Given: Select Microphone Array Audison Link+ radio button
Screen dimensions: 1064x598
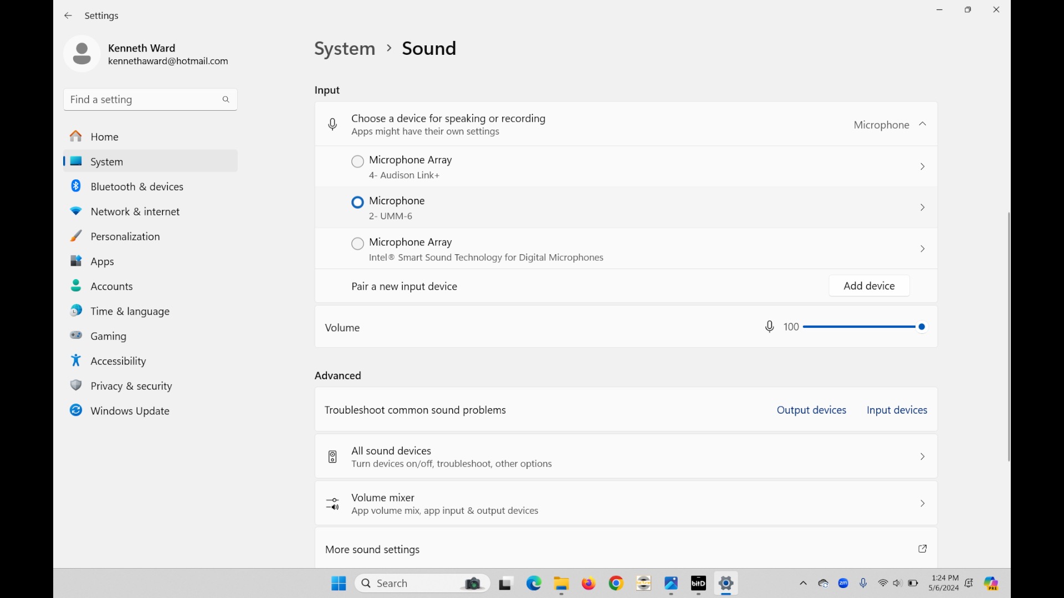Looking at the screenshot, I should 358,161.
